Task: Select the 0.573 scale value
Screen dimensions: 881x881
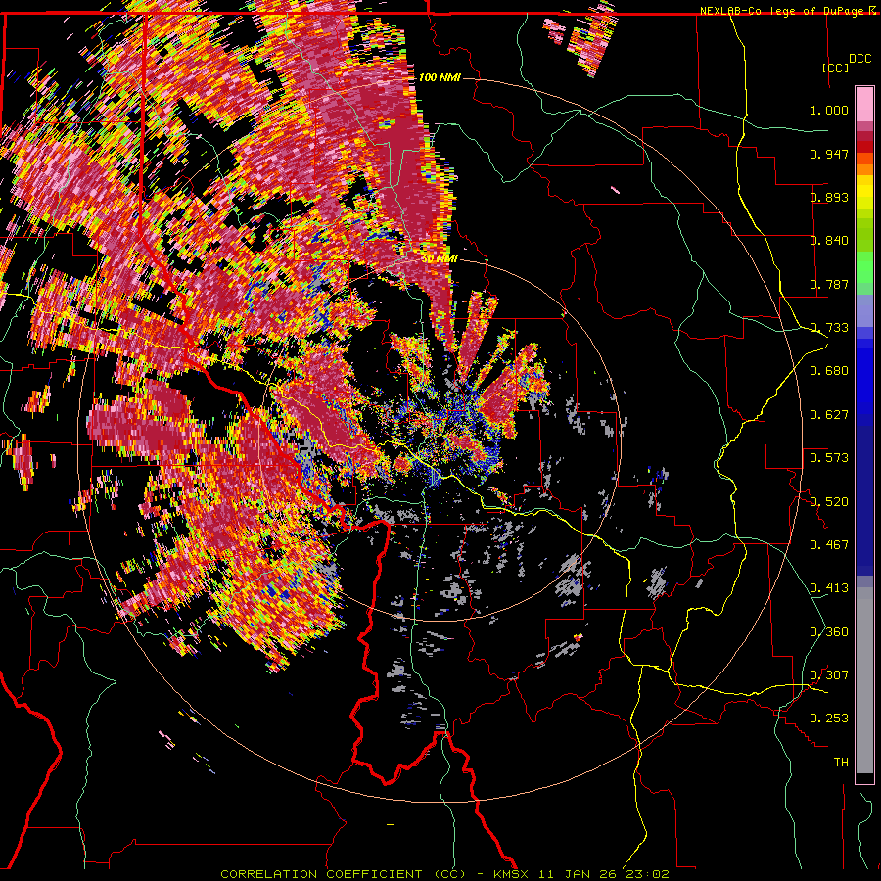Action: (829, 458)
